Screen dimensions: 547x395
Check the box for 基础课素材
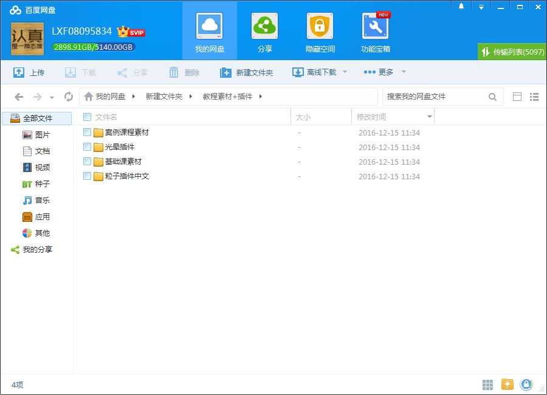click(87, 162)
